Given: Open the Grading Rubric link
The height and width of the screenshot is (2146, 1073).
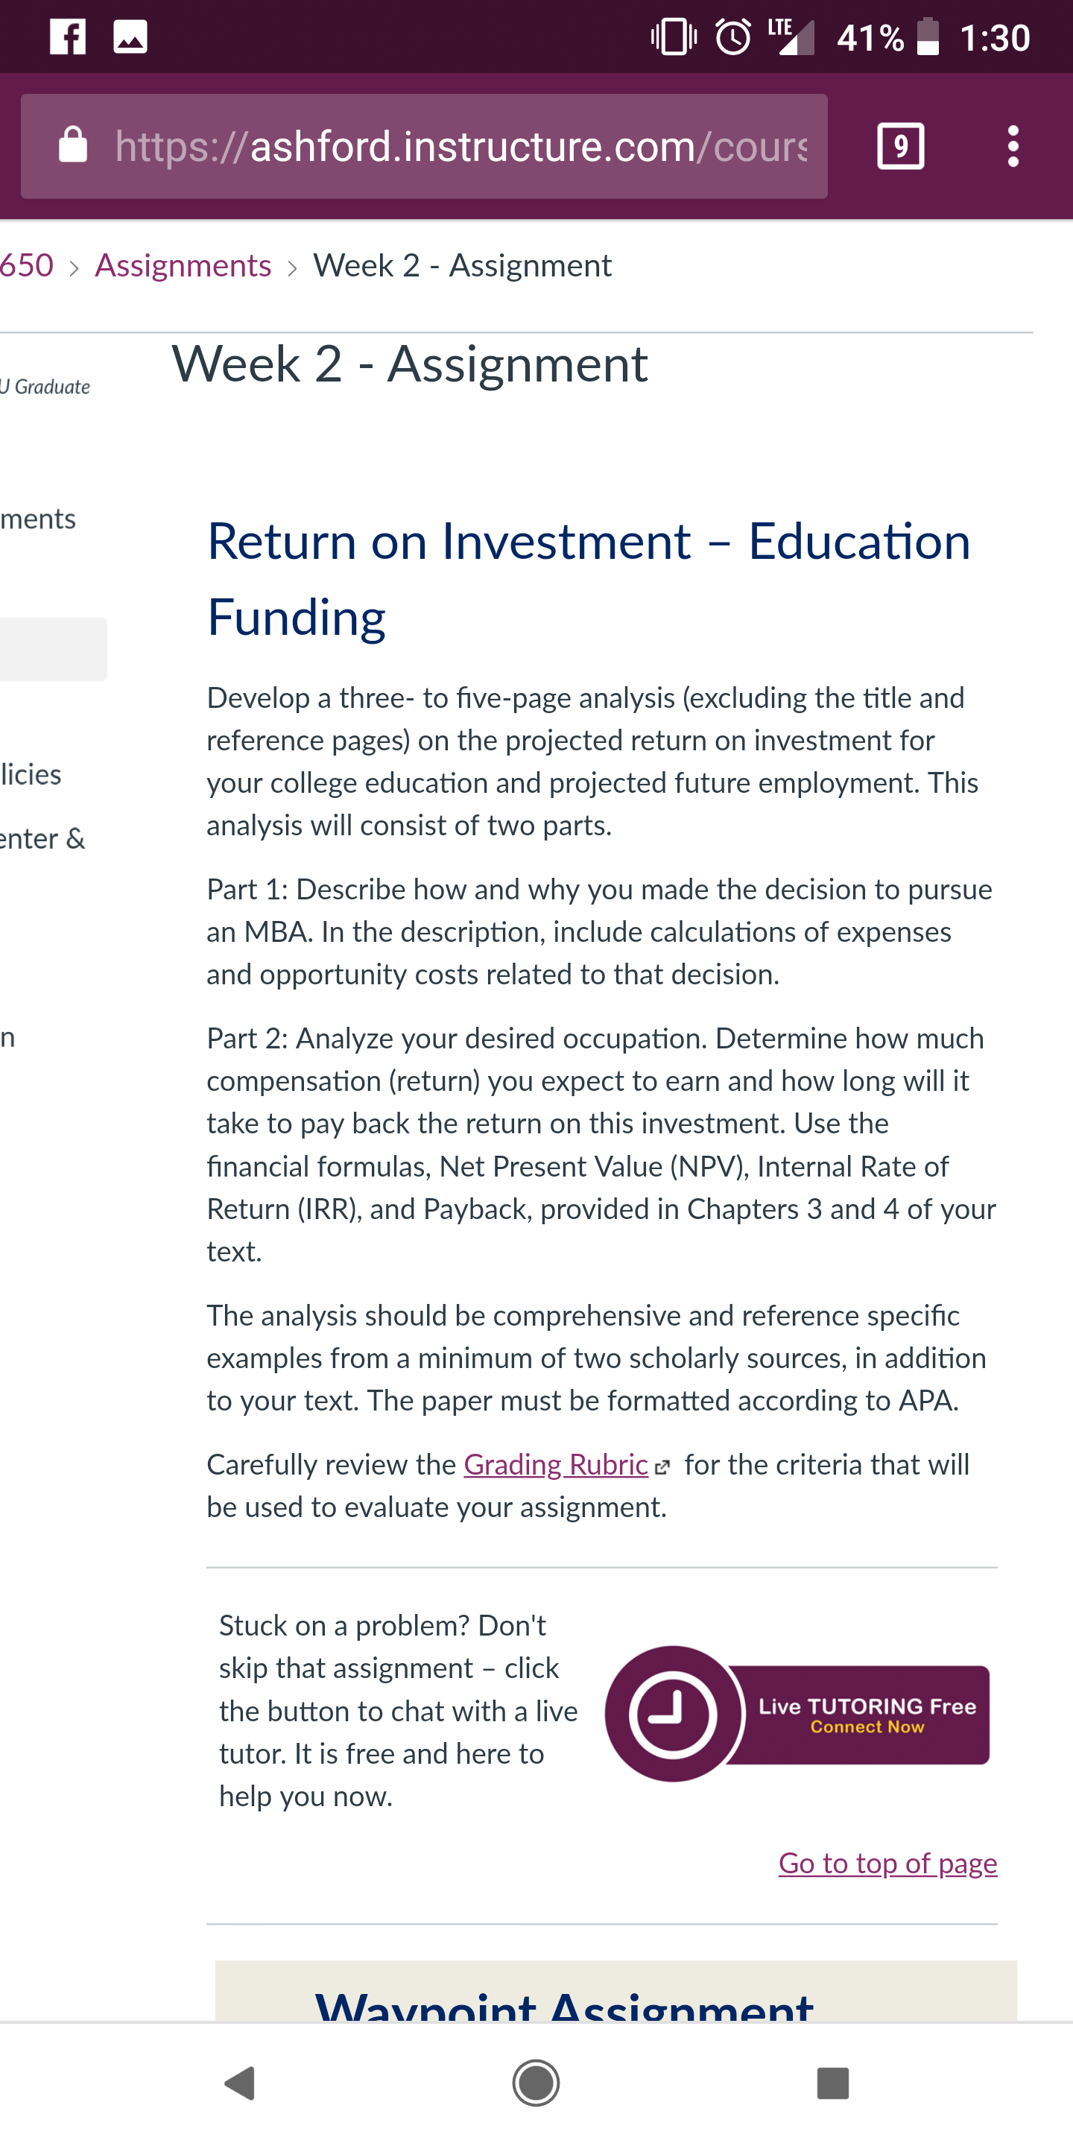Looking at the screenshot, I should click(556, 1464).
